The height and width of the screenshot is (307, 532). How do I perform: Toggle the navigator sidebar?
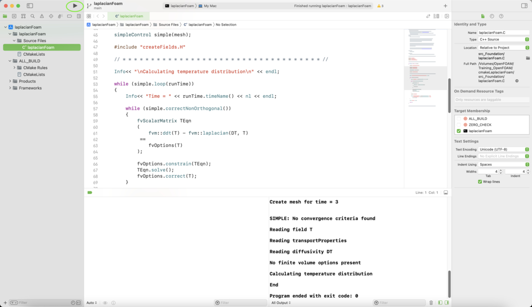point(30,6)
